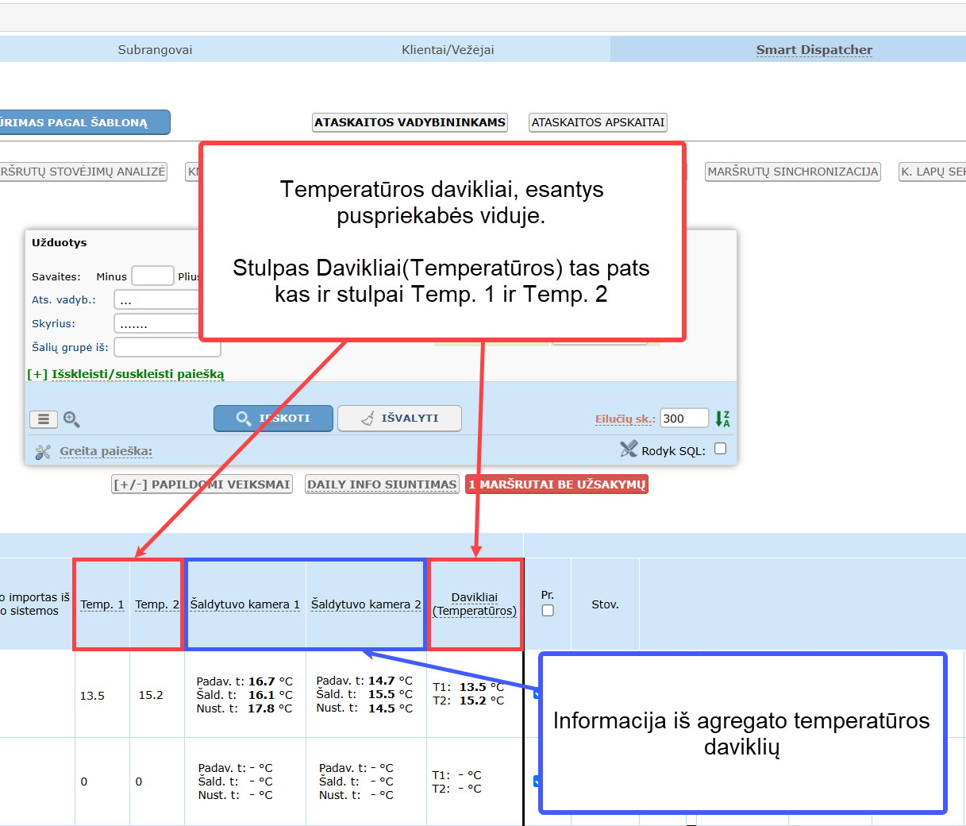Click the red MARŠRUTAI BE UŽSAKYMŲ button
The image size is (966, 826).
click(x=556, y=484)
